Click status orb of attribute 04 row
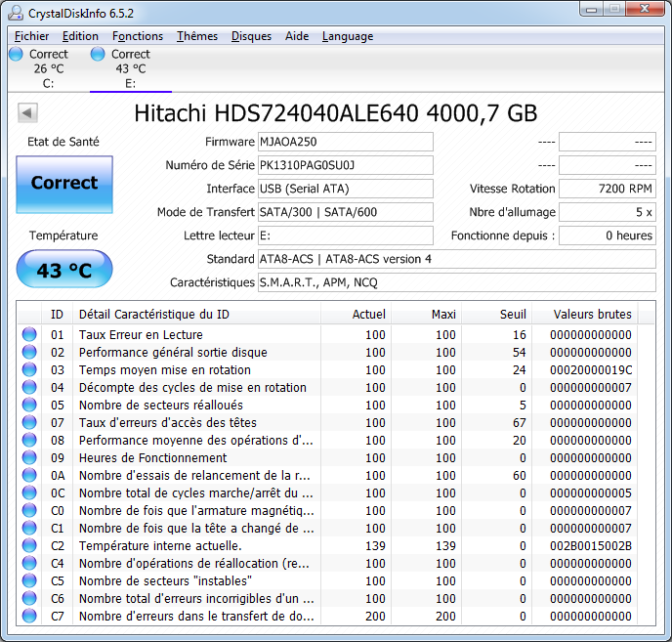The width and height of the screenshot is (672, 642). (x=29, y=387)
